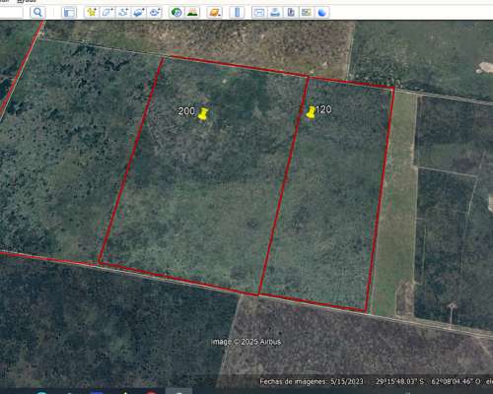Click View in Google Maps icon
This screenshot has height=394, width=493.
pos(307,13)
